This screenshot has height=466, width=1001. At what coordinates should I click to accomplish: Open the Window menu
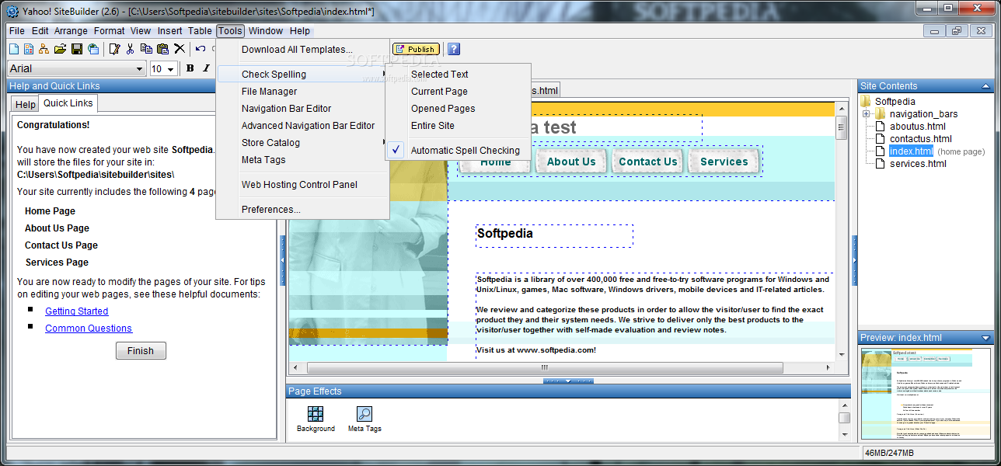click(x=266, y=31)
